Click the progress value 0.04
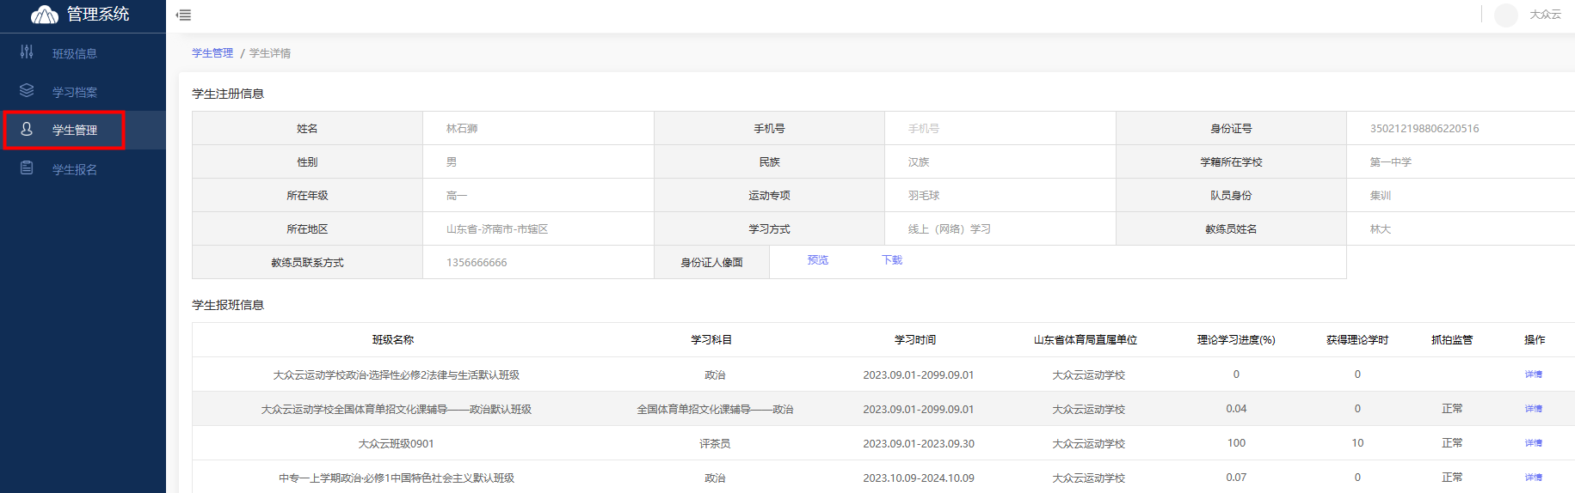 pos(1236,409)
